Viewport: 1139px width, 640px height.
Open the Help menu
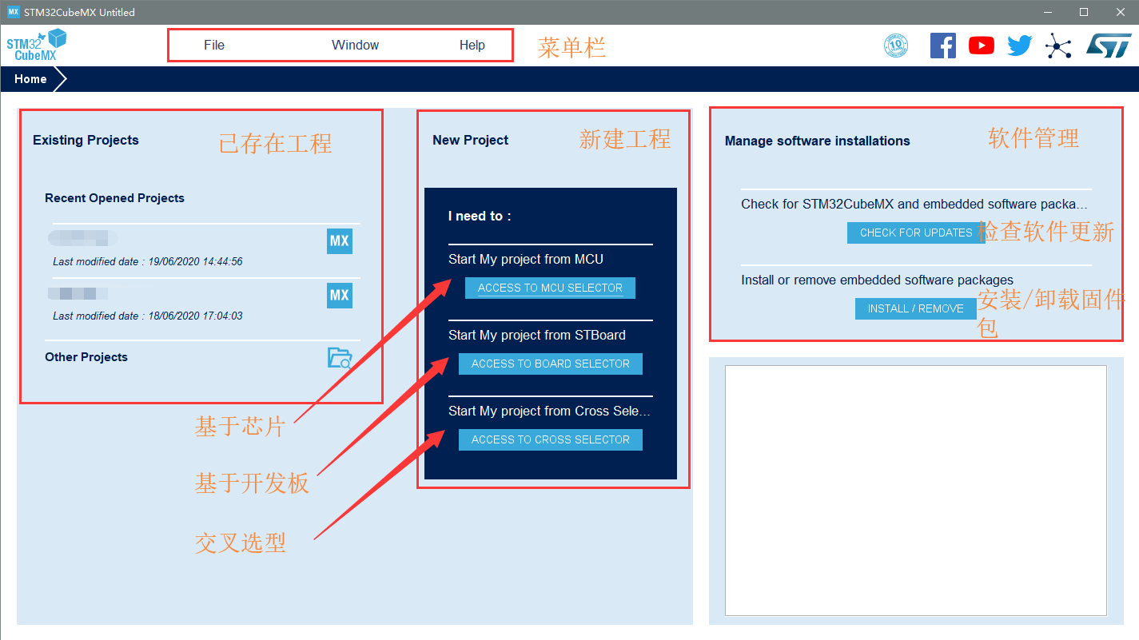472,45
